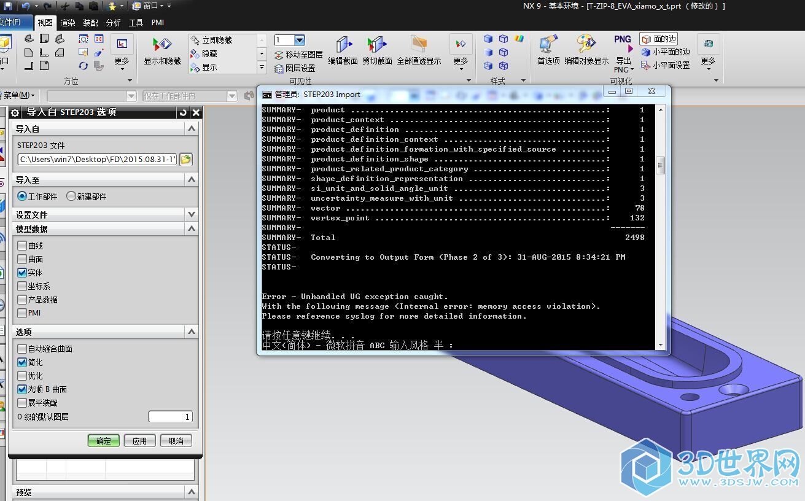Enable the 坐标系 checkbox
The height and width of the screenshot is (501, 805).
(x=22, y=286)
